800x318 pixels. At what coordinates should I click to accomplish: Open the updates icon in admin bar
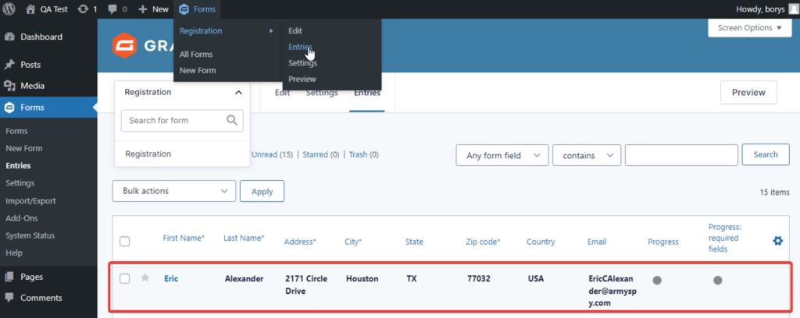click(83, 9)
